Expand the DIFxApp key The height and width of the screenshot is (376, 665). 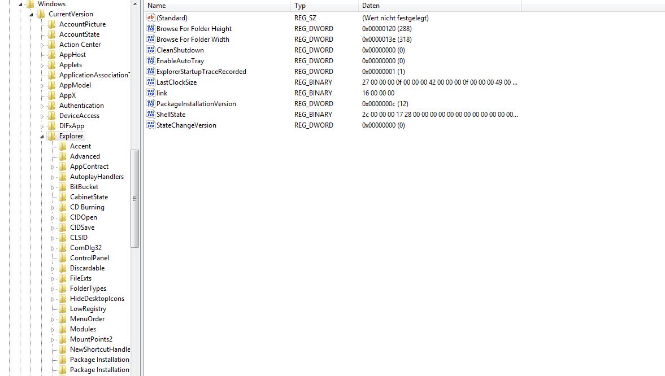[x=42, y=126]
